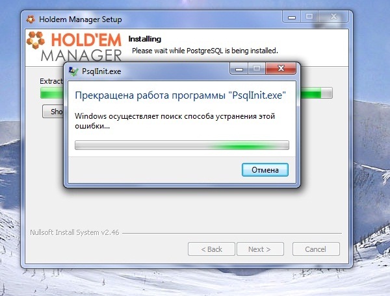The height and width of the screenshot is (296, 390).
Task: Click the < Back button
Action: click(x=211, y=249)
